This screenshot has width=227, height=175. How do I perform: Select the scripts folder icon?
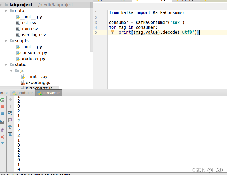click(12, 40)
